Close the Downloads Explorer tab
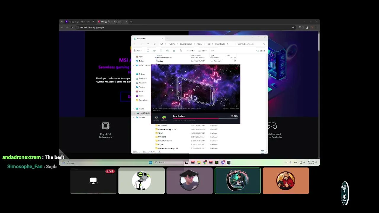The image size is (379, 213). point(162,38)
